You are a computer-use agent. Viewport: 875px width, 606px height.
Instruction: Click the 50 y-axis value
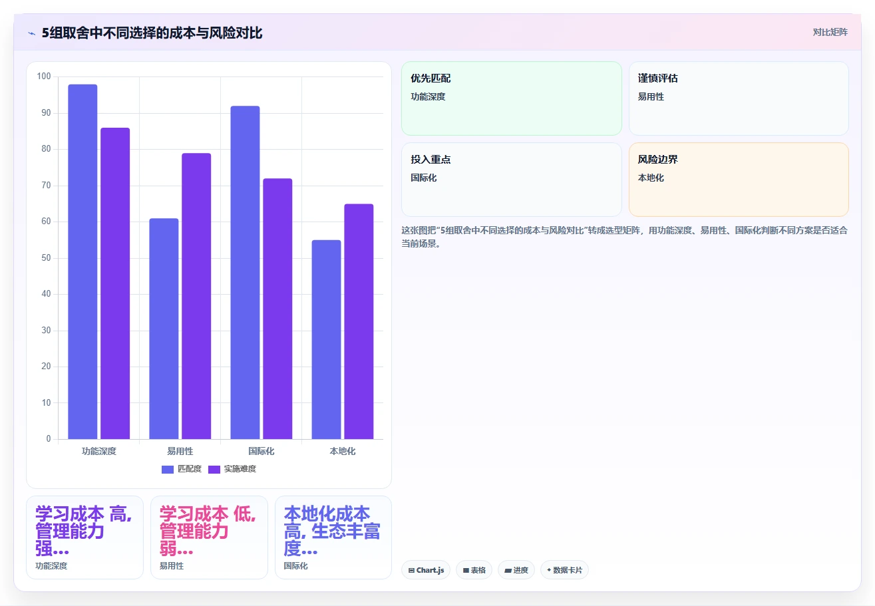point(46,258)
